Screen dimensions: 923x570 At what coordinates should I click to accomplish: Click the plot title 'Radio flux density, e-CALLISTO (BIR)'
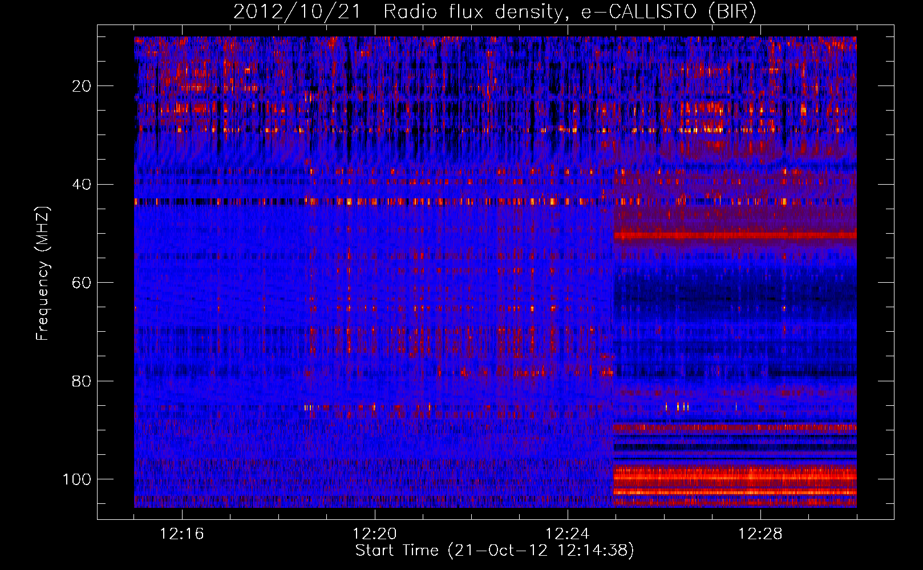tap(569, 11)
